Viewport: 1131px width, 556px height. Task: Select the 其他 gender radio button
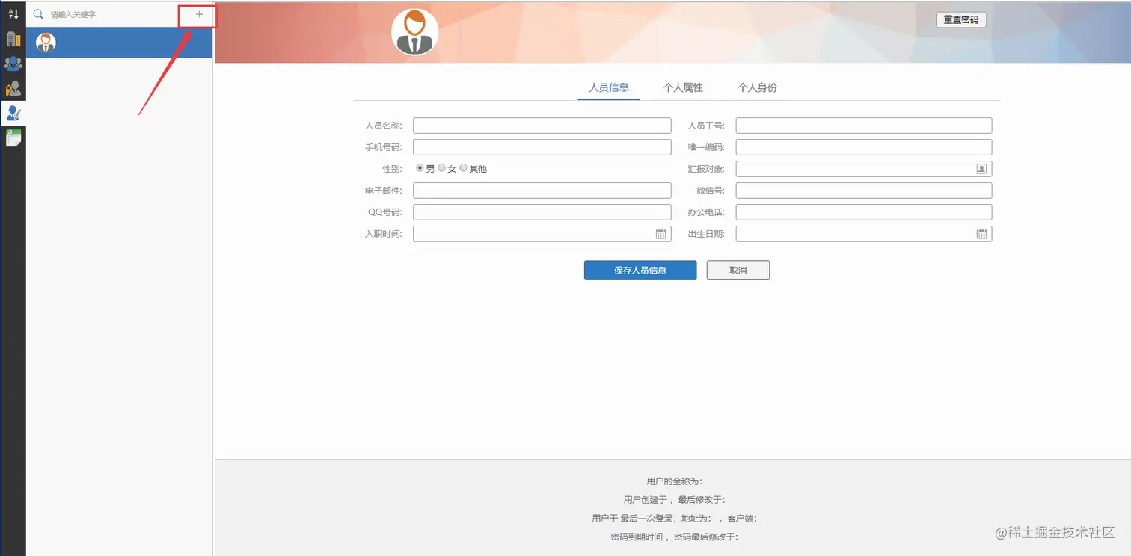click(x=464, y=168)
